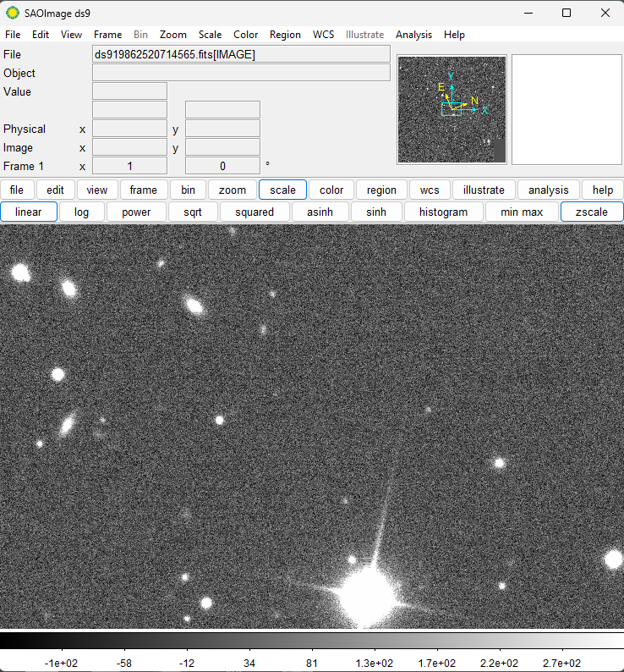This screenshot has width=624, height=672.
Task: Click the view button in button bar
Action: (96, 190)
